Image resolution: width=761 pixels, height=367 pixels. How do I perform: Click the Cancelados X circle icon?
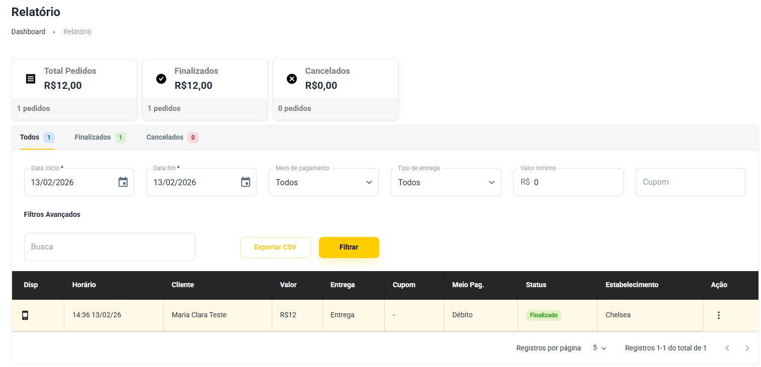[x=292, y=79]
